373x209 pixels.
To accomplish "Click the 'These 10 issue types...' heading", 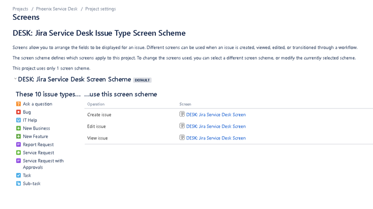I will (48, 94).
